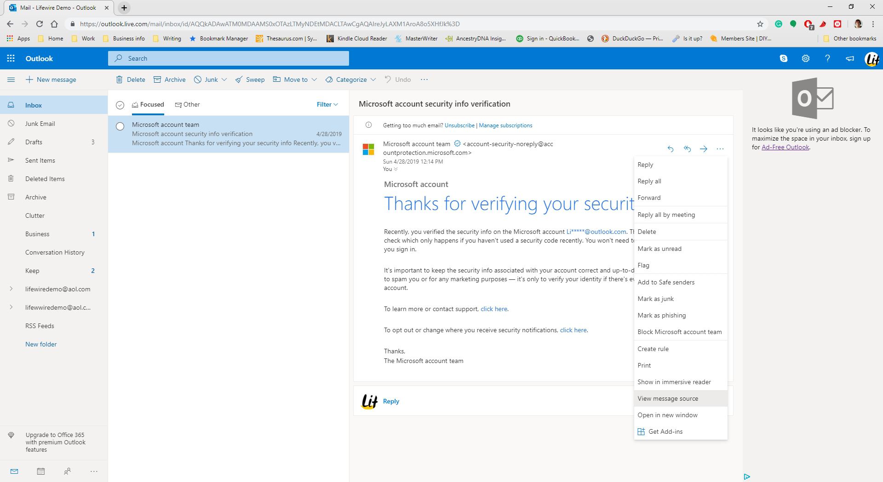Click Sweep in the toolbar
883x482 pixels.
[250, 79]
